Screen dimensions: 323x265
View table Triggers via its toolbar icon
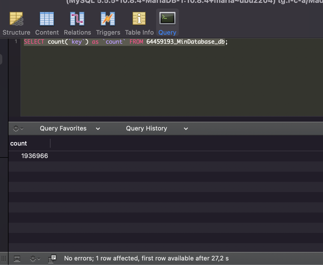pyautogui.click(x=108, y=23)
